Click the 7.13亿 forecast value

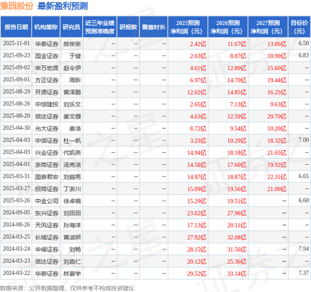[238, 104]
